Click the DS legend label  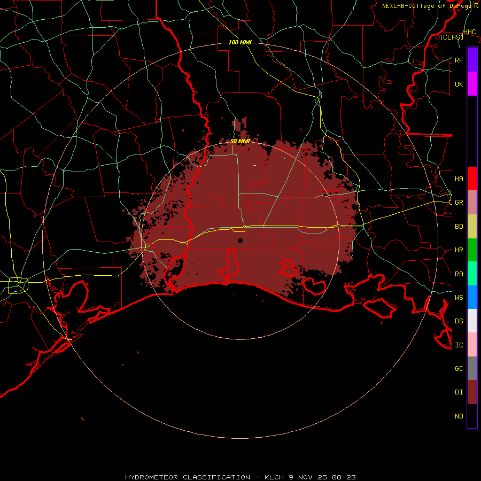click(x=459, y=321)
